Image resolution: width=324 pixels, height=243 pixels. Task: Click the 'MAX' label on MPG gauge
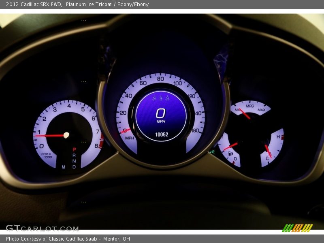(x=261, y=110)
